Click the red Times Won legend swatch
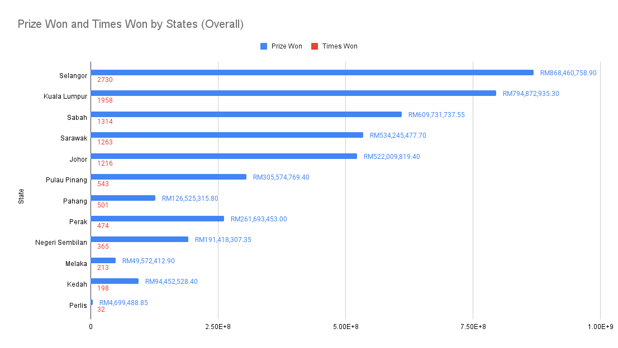 pyautogui.click(x=315, y=46)
